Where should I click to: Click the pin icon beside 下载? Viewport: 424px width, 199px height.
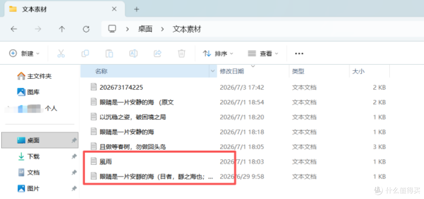coord(74,156)
